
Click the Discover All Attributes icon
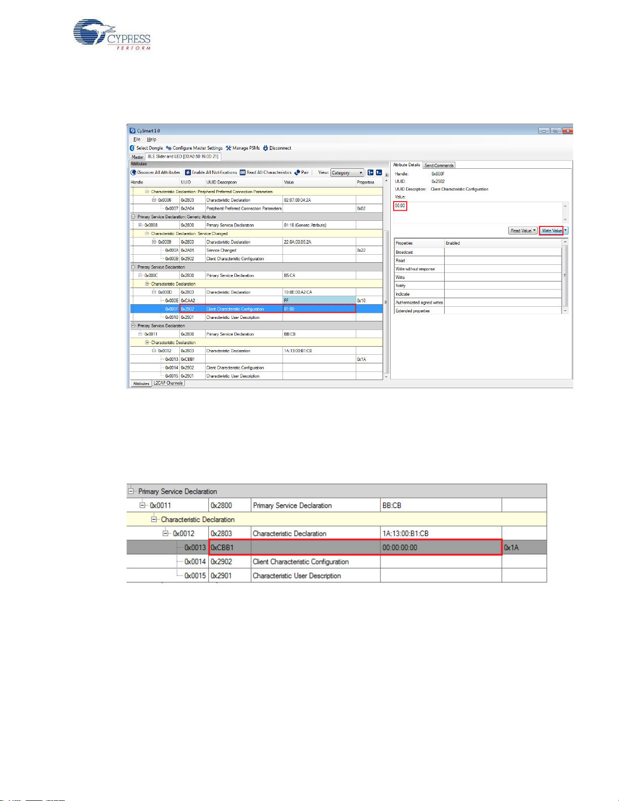[x=133, y=172]
